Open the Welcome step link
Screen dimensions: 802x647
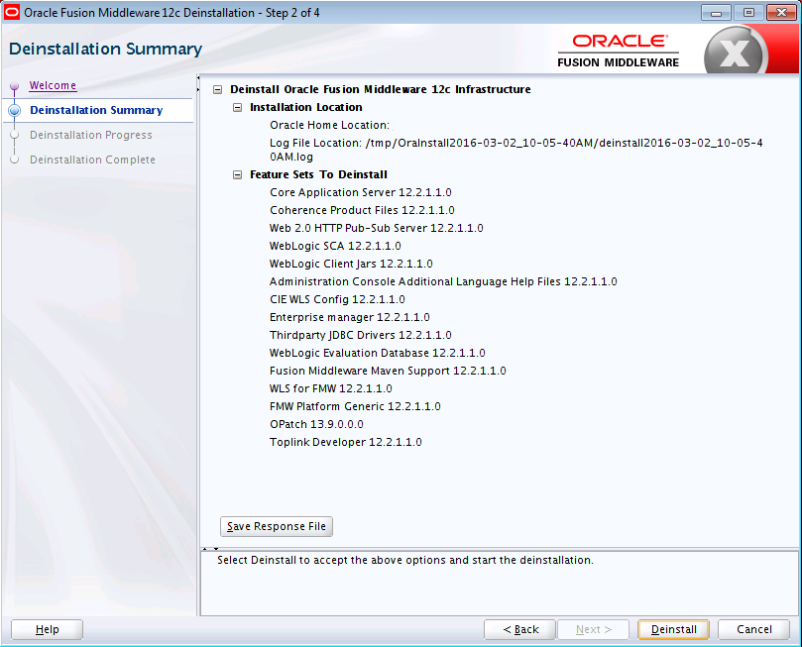point(53,85)
